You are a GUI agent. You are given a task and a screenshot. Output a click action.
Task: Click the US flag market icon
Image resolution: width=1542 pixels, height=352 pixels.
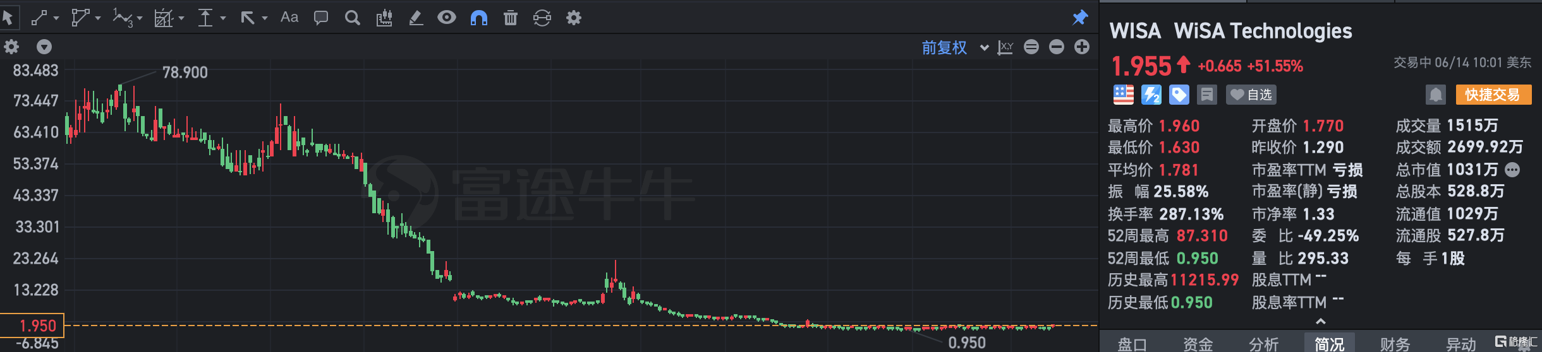1123,95
